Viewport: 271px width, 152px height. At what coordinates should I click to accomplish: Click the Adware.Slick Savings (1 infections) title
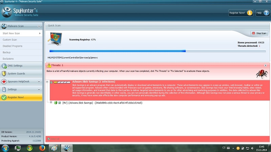[x=94, y=82]
